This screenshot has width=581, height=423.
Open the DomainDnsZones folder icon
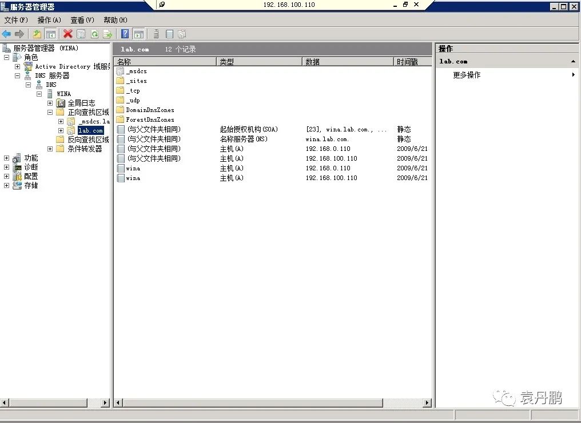click(120, 110)
